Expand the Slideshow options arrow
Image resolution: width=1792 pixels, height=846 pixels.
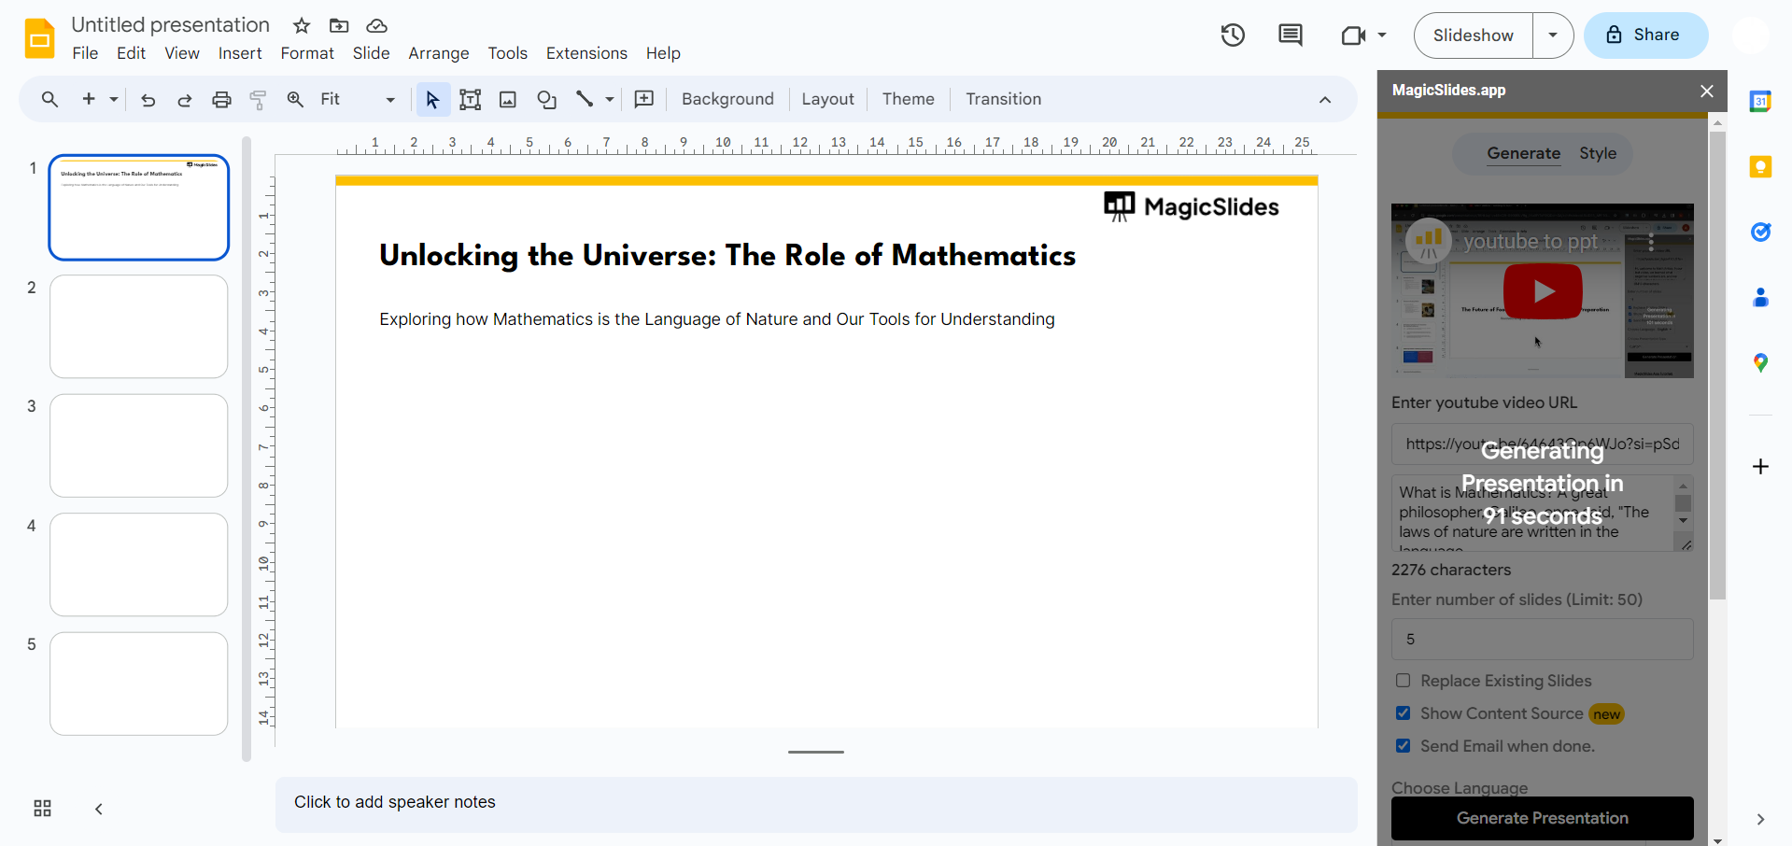[1552, 35]
